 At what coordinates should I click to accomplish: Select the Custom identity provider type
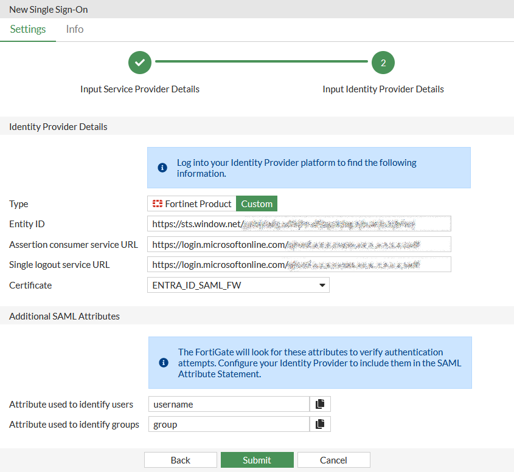pyautogui.click(x=256, y=204)
